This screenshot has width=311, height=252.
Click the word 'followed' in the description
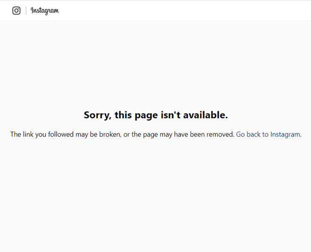[x=61, y=134]
